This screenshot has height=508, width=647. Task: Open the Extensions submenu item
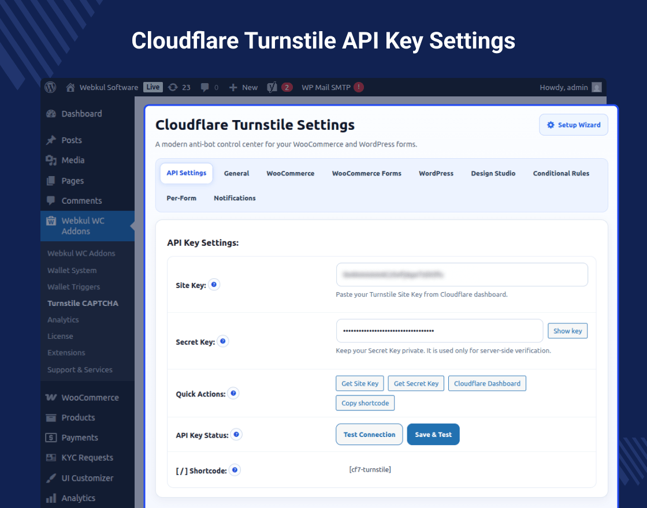point(66,353)
